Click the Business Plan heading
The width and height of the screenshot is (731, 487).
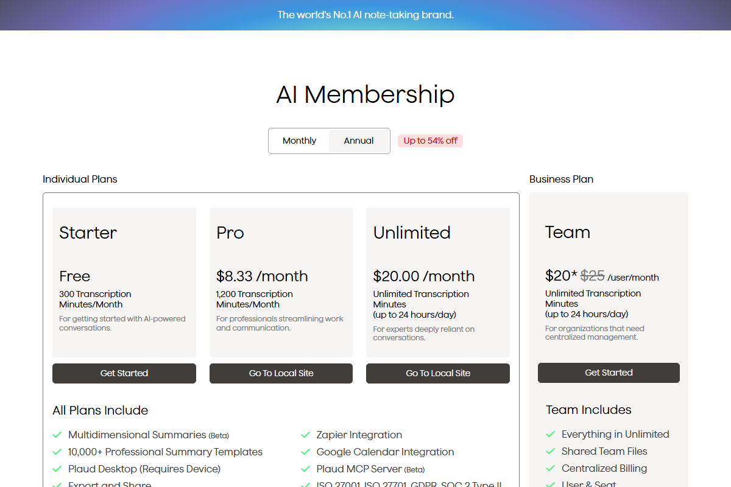click(561, 179)
